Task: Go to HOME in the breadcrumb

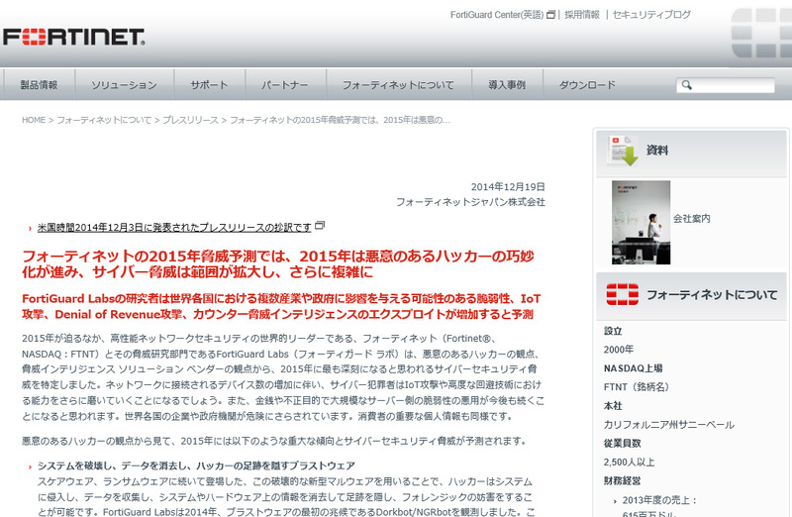Action: pos(34,120)
